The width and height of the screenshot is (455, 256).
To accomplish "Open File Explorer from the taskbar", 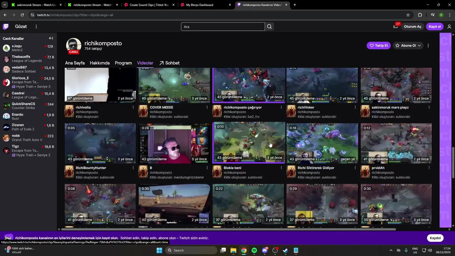I will [233, 250].
